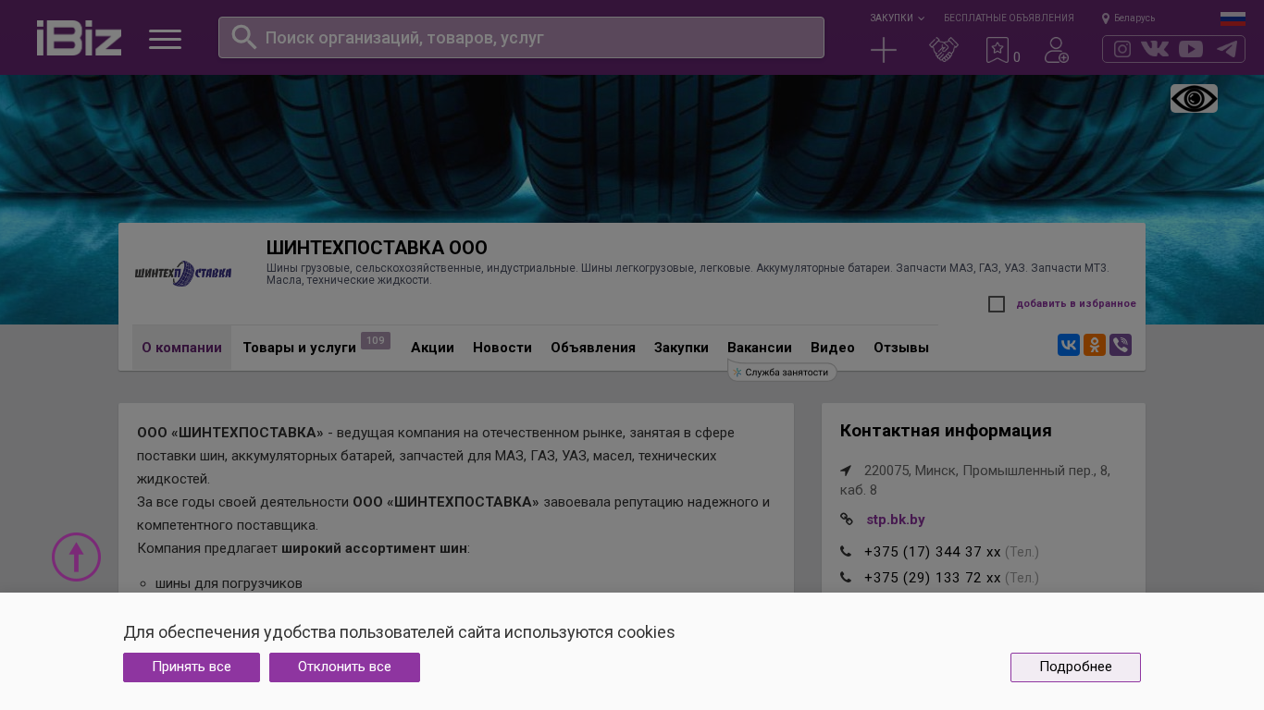Image resolution: width=1264 pixels, height=710 pixels.
Task: Toggle accessibility eye view mode
Action: [x=1194, y=99]
